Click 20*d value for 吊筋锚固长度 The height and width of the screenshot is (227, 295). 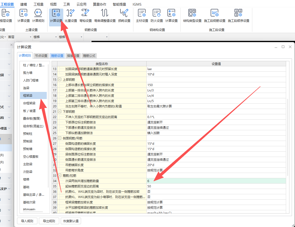pos(216,165)
